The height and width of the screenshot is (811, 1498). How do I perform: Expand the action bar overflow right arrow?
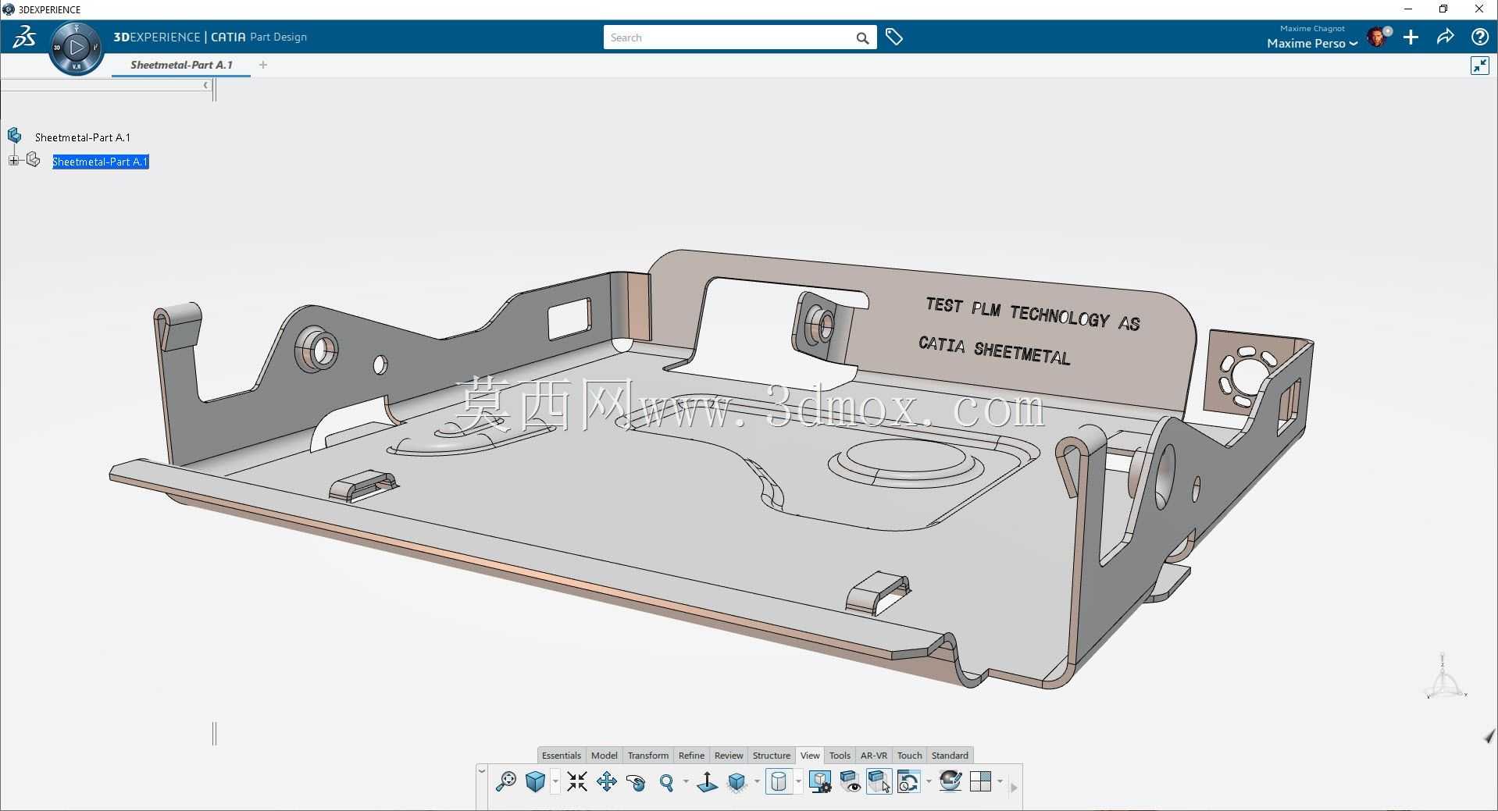(x=1014, y=788)
